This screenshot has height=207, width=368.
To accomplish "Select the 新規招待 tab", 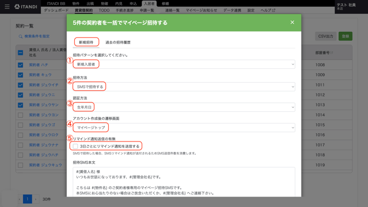I will click(86, 42).
